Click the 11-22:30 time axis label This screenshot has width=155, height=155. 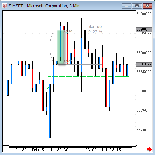point(59,150)
